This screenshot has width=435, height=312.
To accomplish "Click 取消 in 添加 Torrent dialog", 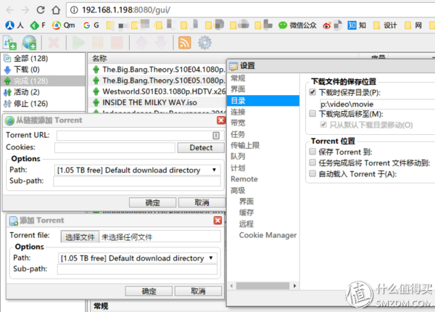I will pyautogui.click(x=198, y=291).
